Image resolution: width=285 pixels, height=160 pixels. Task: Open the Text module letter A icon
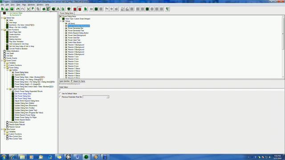coord(58,9)
